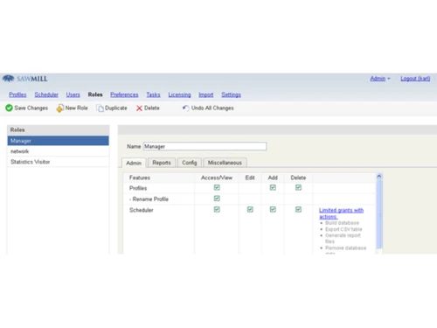The height and width of the screenshot is (328, 437).
Task: Switch to the Miscellaneous tab
Action: point(225,163)
